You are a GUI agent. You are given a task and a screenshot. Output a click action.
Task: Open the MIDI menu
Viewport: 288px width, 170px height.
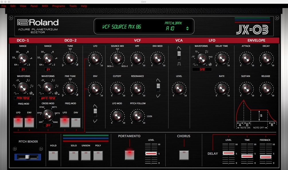click(45, 6)
